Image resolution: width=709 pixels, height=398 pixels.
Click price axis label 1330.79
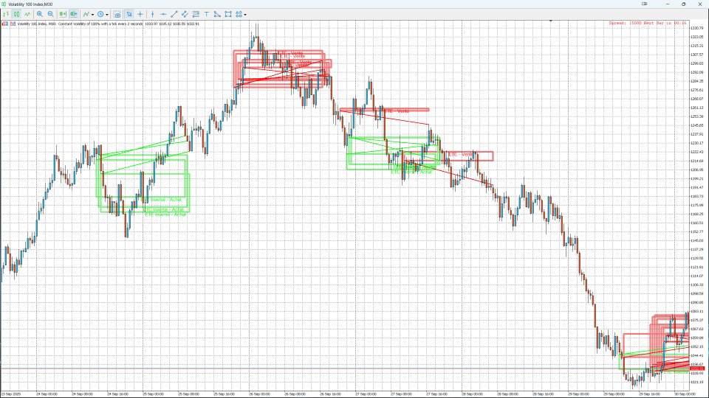(697, 28)
